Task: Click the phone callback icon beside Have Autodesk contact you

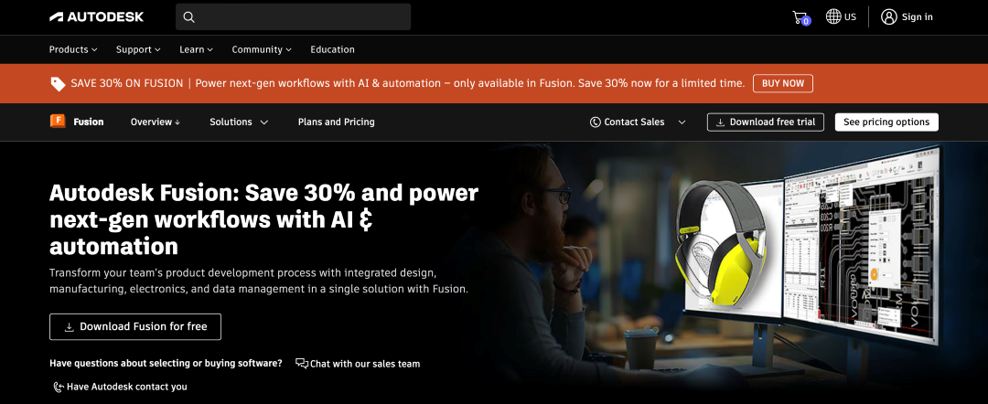Action: point(59,387)
